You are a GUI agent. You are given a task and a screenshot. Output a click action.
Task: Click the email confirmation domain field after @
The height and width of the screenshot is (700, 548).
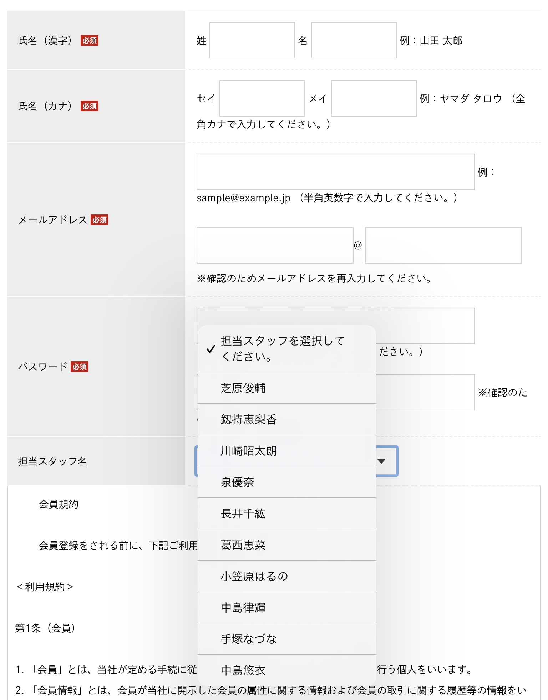pyautogui.click(x=443, y=245)
